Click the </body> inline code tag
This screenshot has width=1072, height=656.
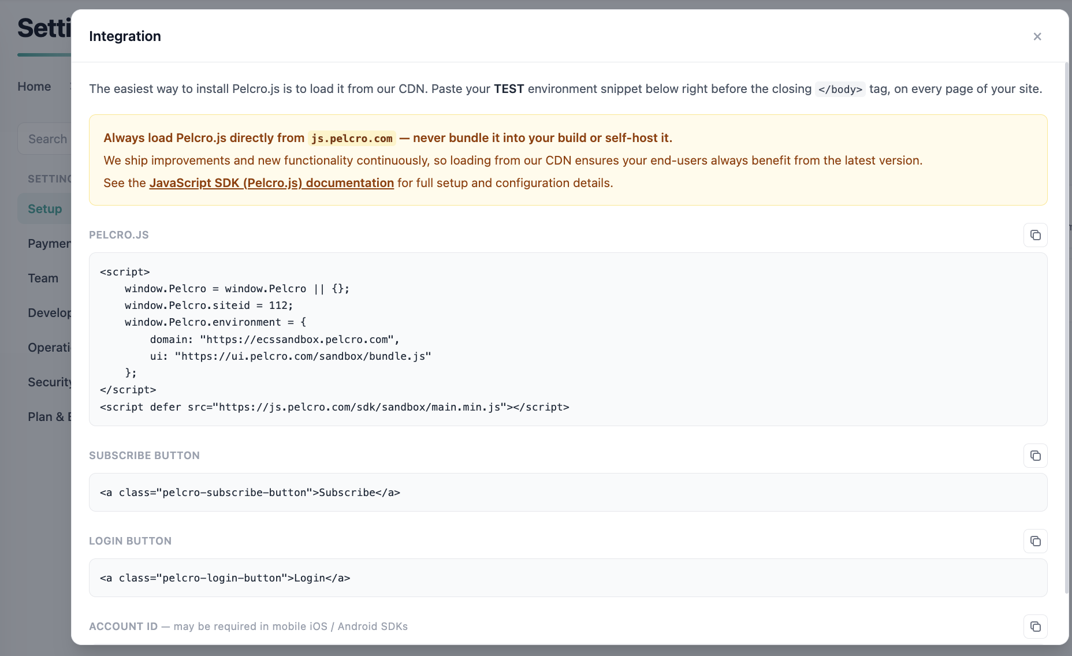[840, 90]
